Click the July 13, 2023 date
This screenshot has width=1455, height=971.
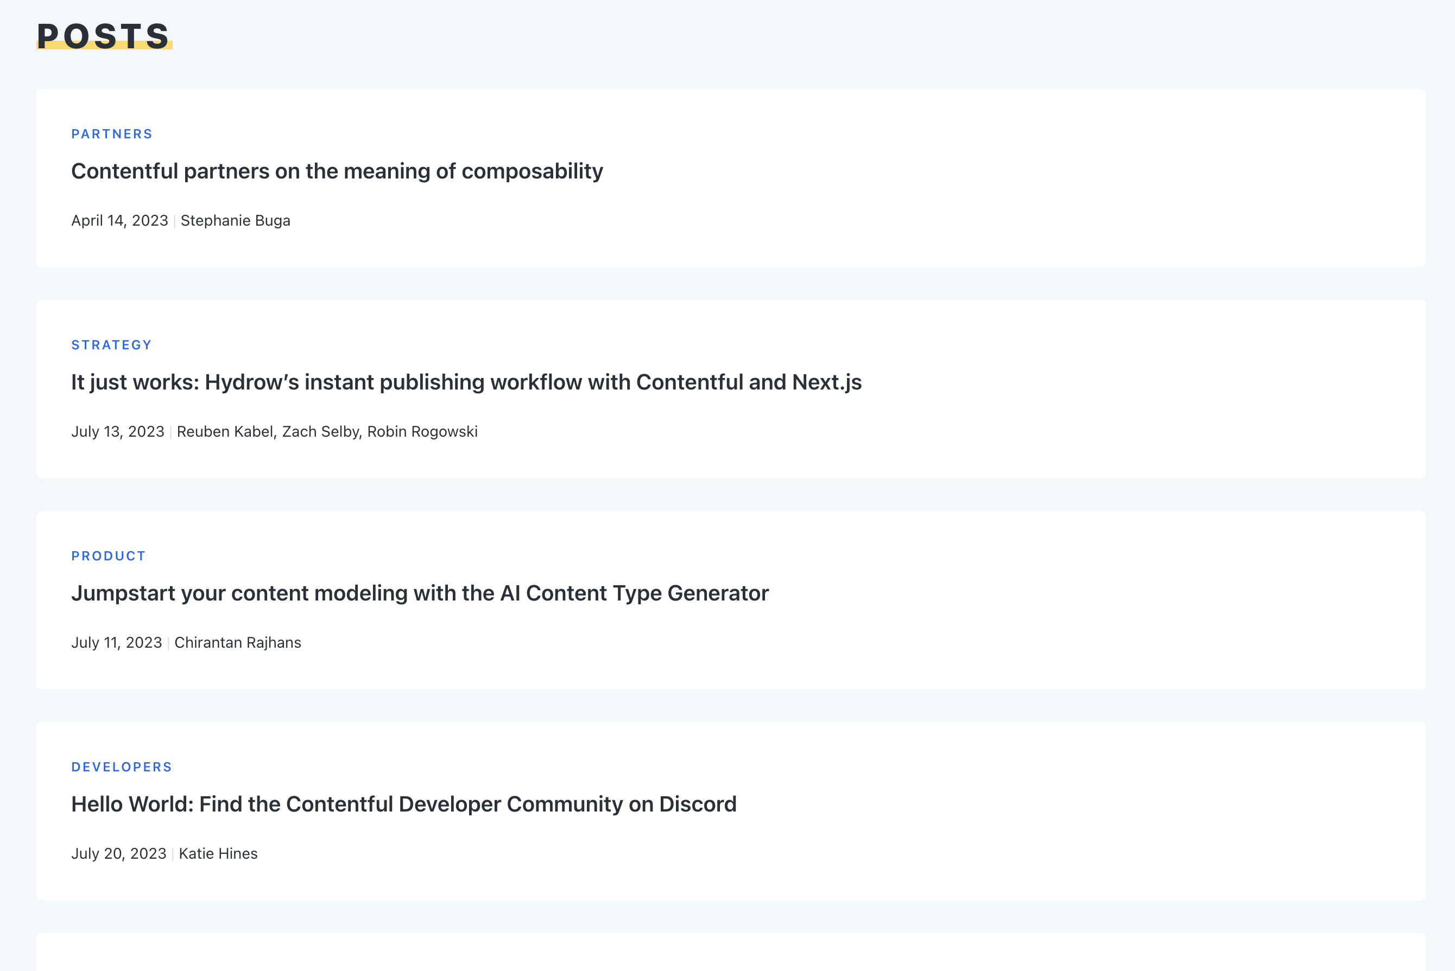[x=118, y=432]
